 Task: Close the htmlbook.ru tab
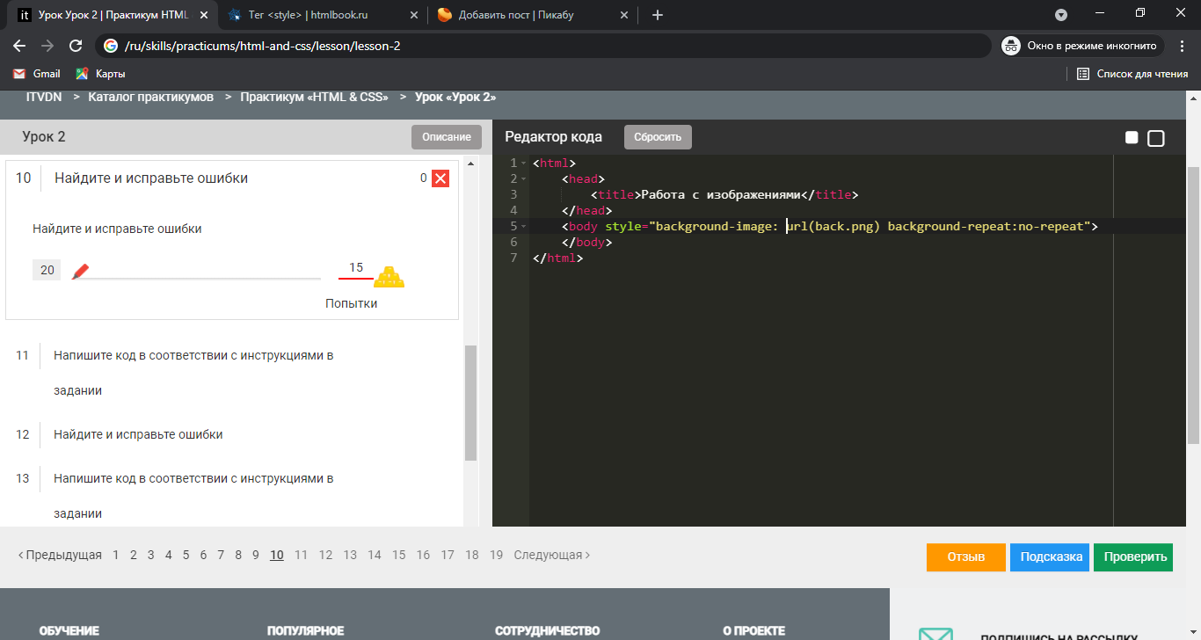413,15
